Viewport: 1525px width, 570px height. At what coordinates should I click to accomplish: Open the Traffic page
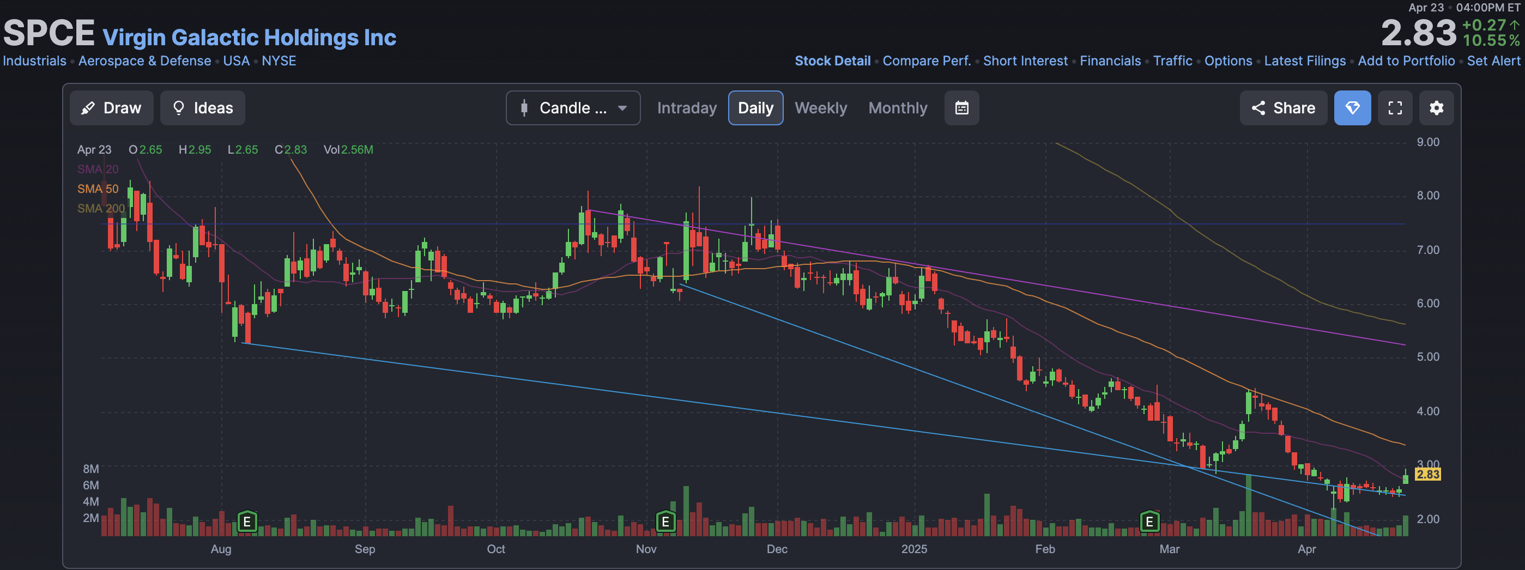[1172, 61]
